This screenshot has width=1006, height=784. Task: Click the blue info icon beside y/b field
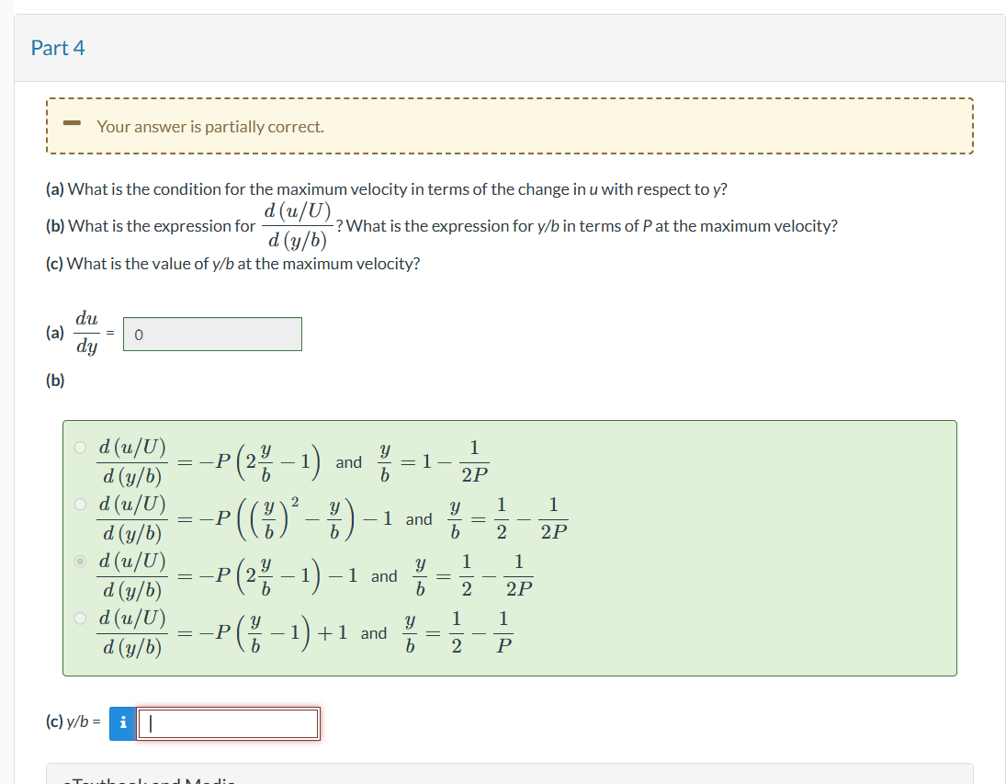tap(122, 723)
